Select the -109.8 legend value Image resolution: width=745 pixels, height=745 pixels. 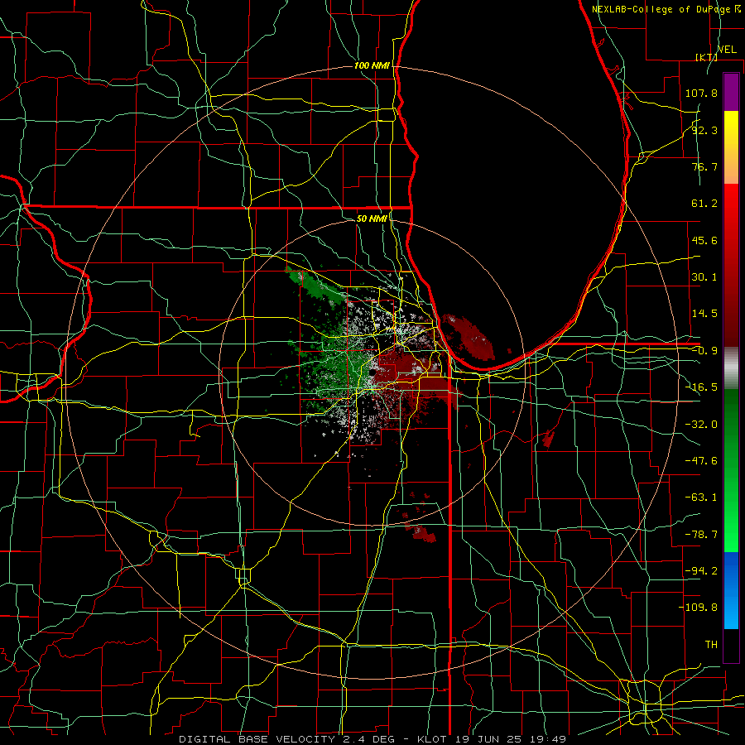pyautogui.click(x=698, y=608)
